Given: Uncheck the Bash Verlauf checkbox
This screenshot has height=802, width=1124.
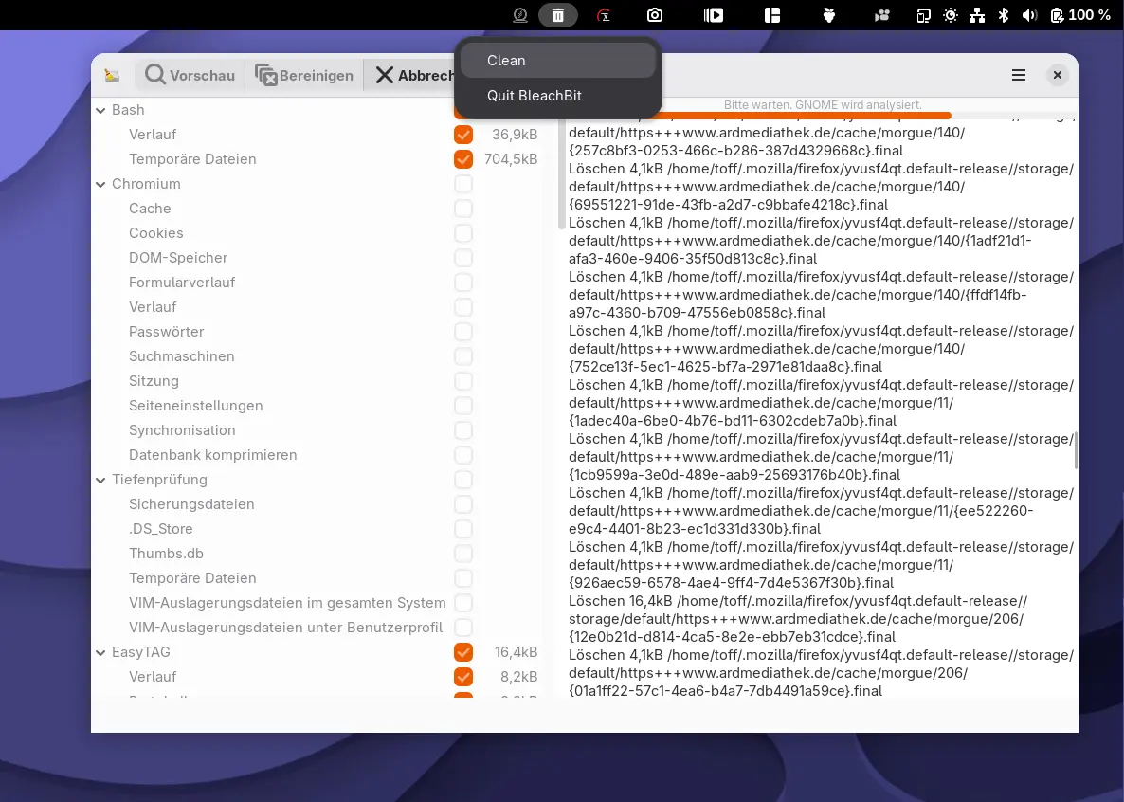Looking at the screenshot, I should (x=462, y=135).
